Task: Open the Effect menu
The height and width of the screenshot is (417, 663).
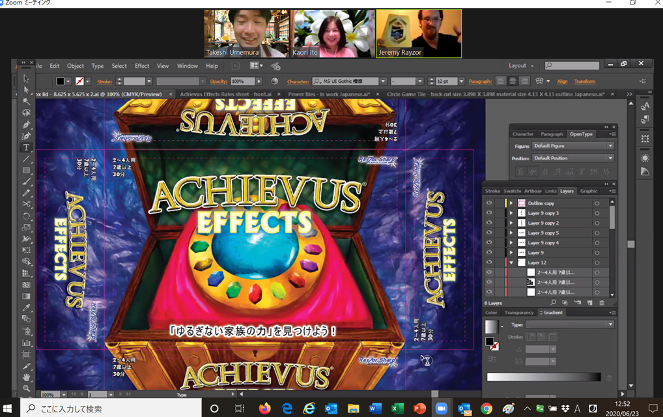Action: (142, 66)
